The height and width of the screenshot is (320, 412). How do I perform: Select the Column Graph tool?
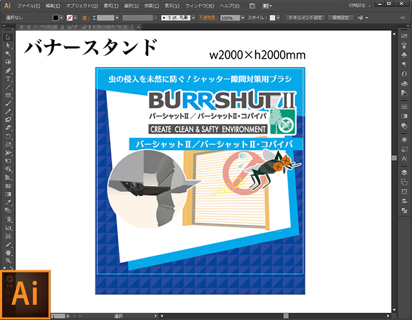(8, 227)
